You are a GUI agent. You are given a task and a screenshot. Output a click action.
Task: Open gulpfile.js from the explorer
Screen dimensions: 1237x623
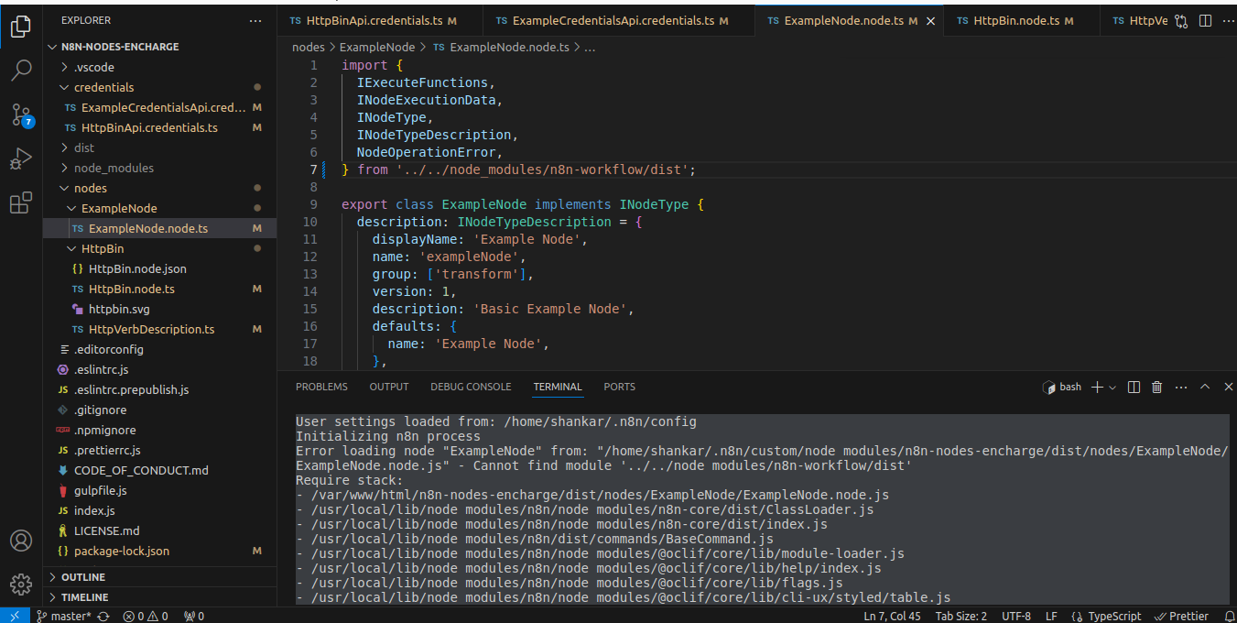point(100,490)
